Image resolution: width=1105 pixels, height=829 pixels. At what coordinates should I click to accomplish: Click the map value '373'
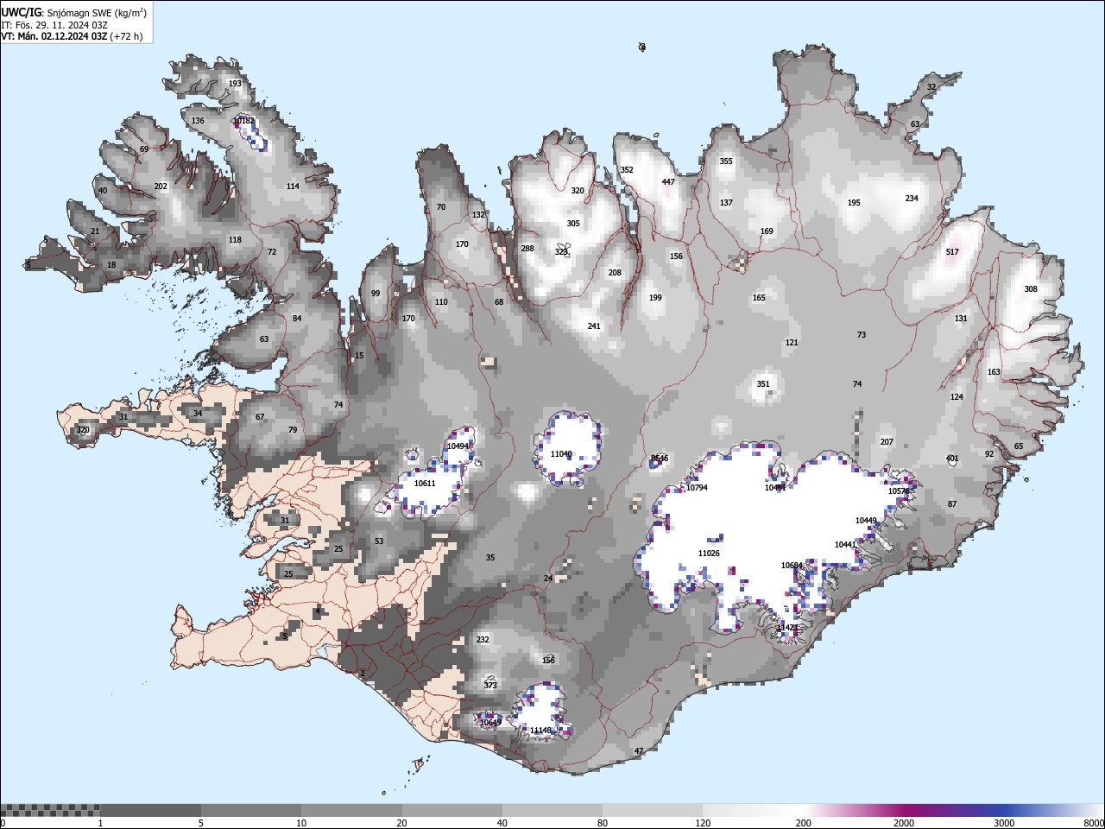[x=490, y=686]
